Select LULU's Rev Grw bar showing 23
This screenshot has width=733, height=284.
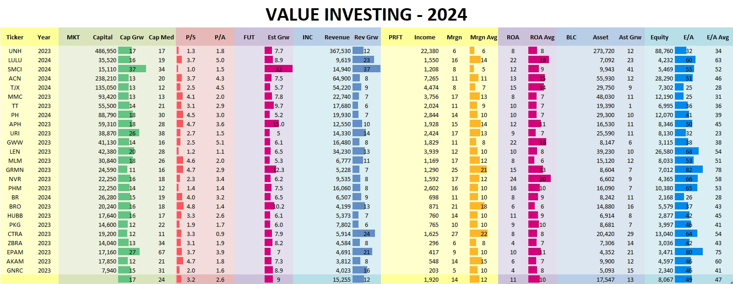click(x=363, y=60)
